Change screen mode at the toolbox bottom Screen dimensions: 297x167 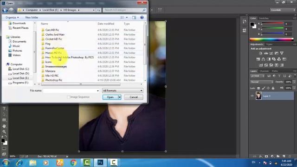4,154
